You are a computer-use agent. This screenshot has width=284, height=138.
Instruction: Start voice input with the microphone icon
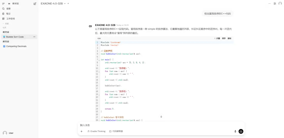point(235,131)
